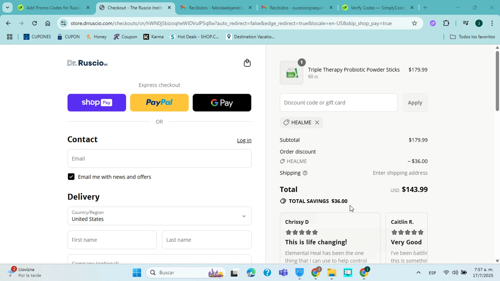Open the Todos los favoritos folder

[x=472, y=37]
